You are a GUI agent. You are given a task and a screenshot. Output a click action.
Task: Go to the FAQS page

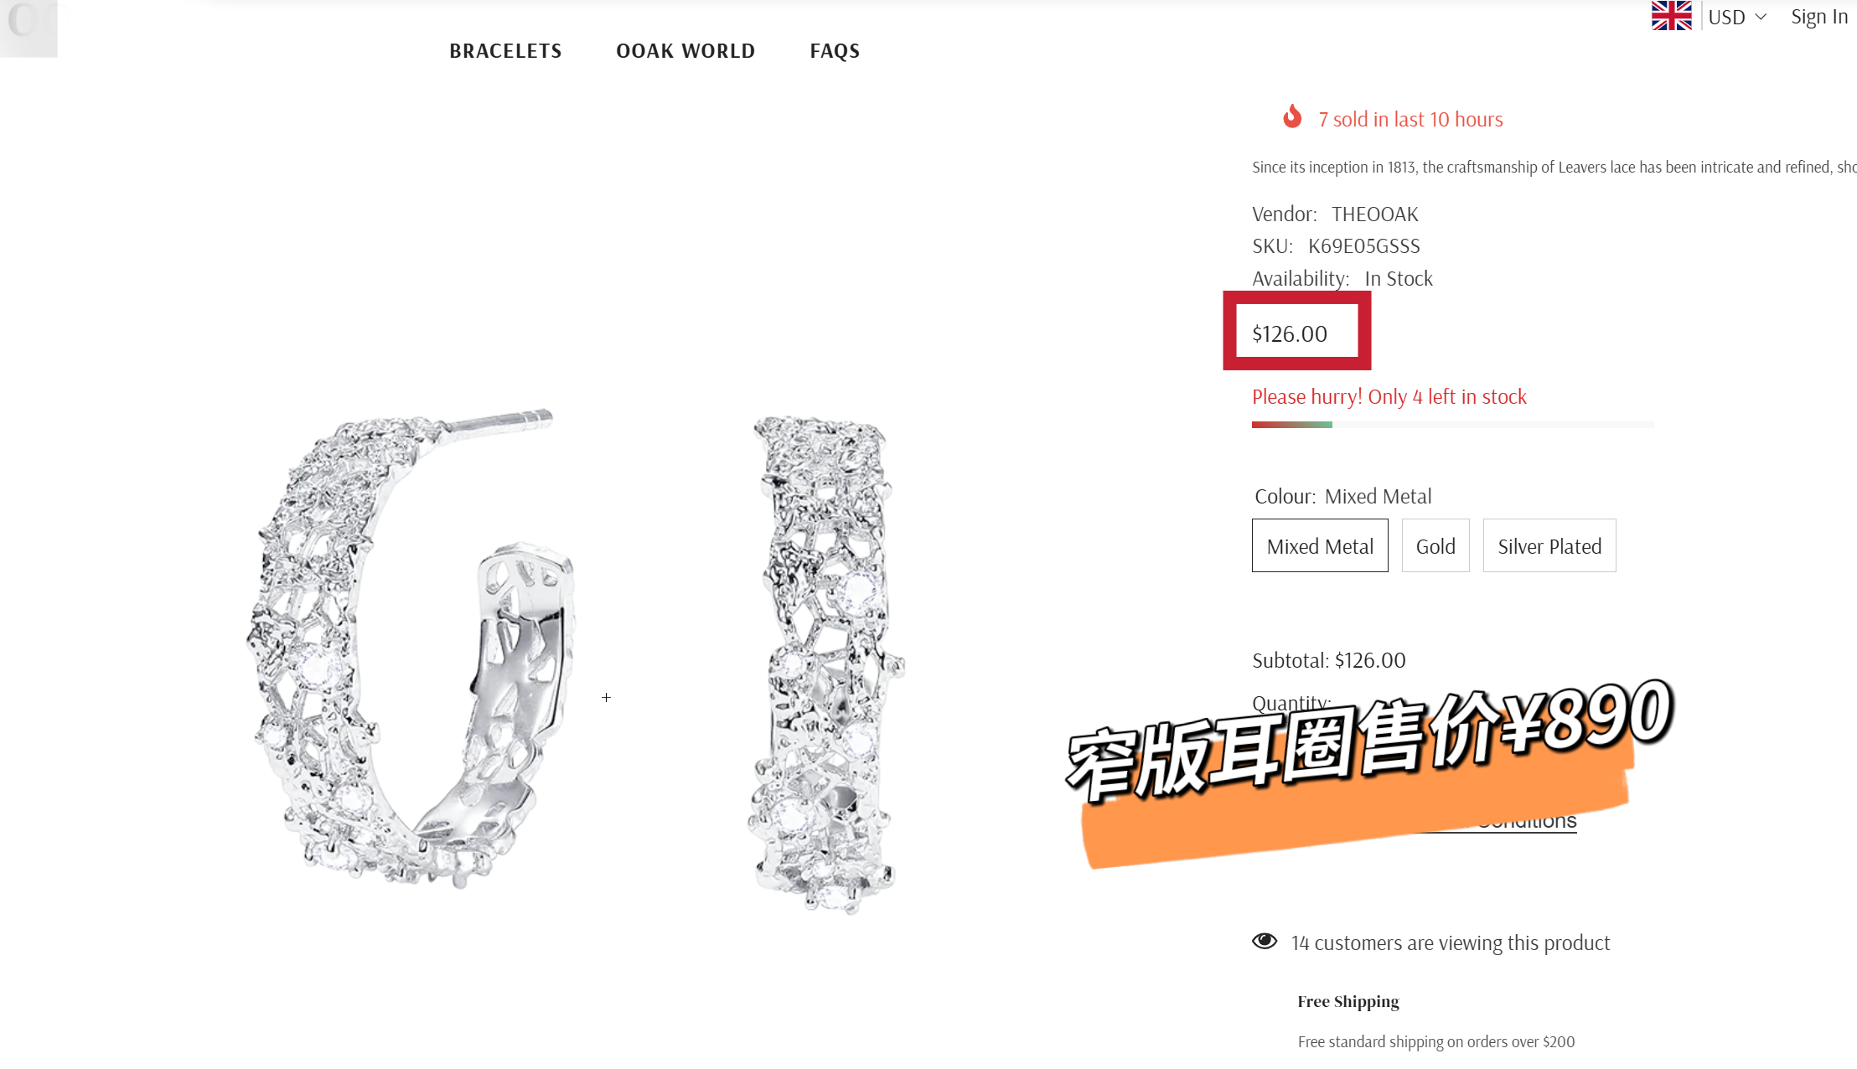(x=835, y=51)
